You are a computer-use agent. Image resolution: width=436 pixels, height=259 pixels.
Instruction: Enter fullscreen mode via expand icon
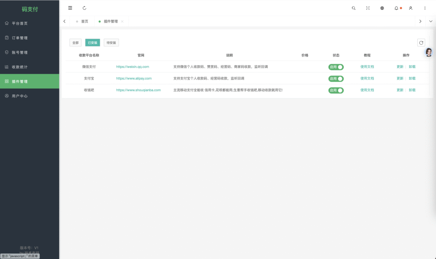368,8
